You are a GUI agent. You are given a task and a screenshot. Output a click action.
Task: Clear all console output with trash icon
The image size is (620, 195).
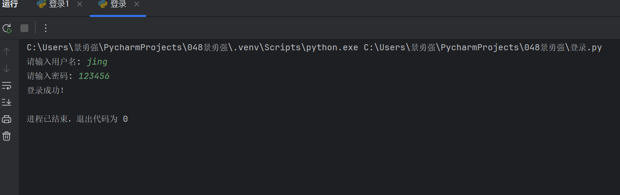point(7,136)
